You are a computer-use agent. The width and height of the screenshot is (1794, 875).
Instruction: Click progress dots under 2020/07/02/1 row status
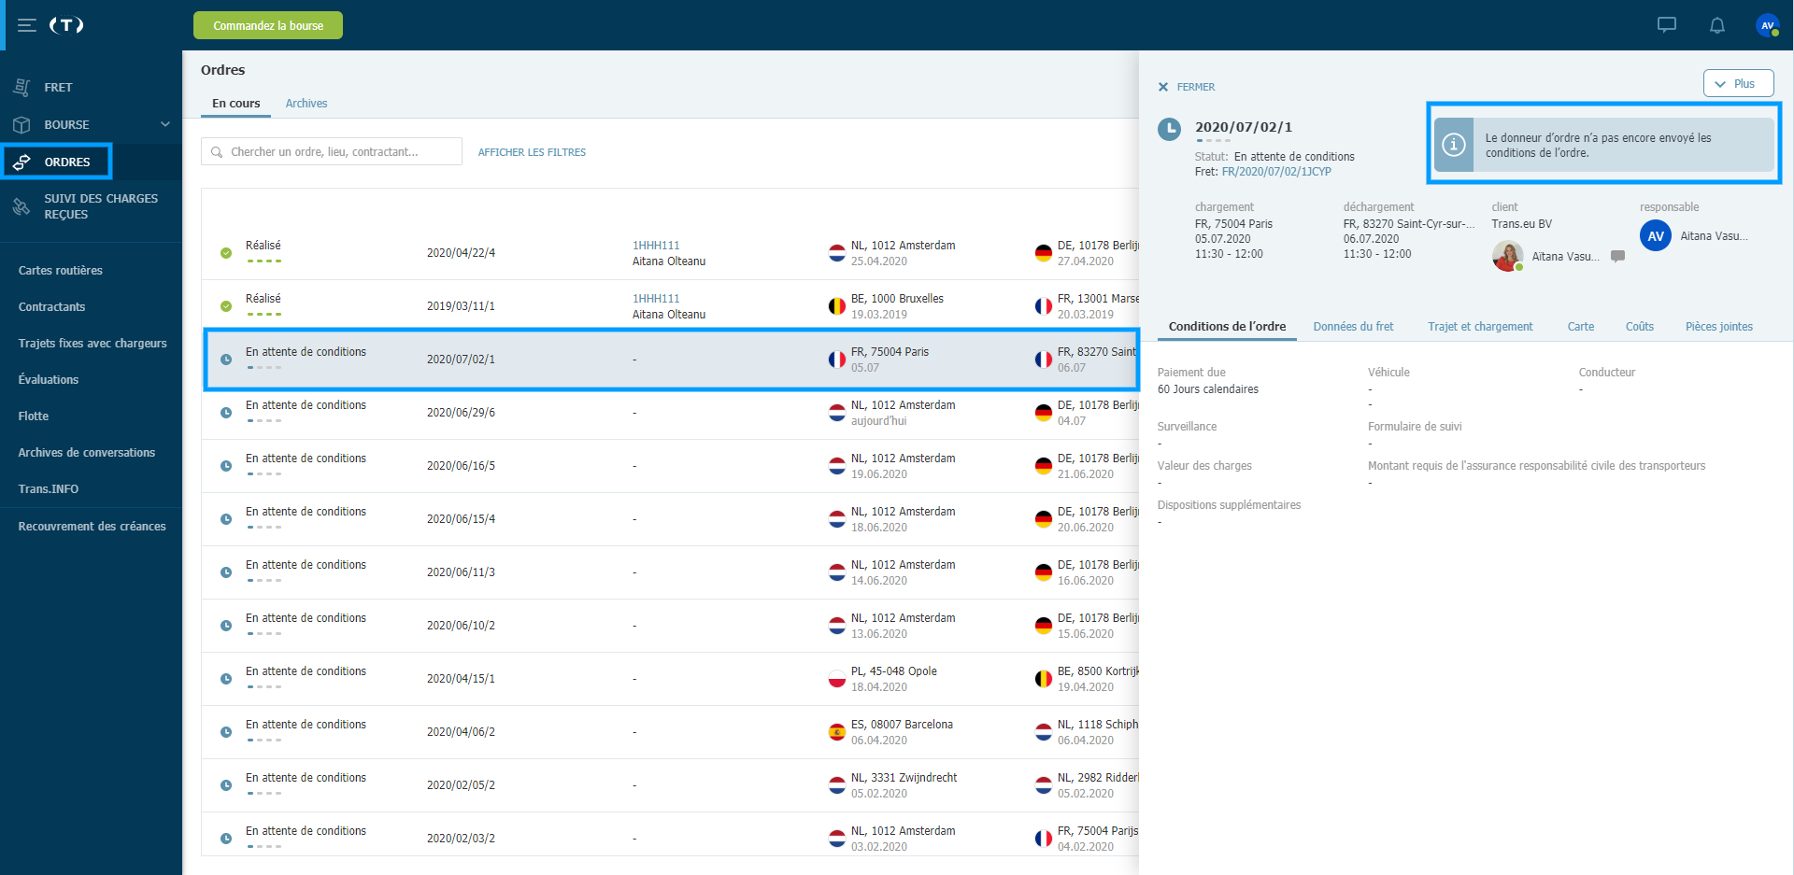(x=263, y=368)
